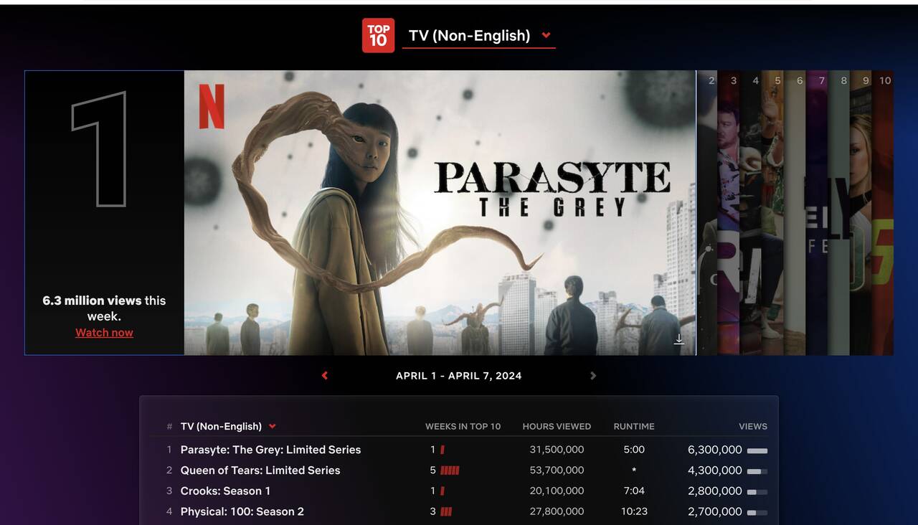Click the download icon on the Parasyte banner
This screenshot has height=525, width=918.
(678, 339)
